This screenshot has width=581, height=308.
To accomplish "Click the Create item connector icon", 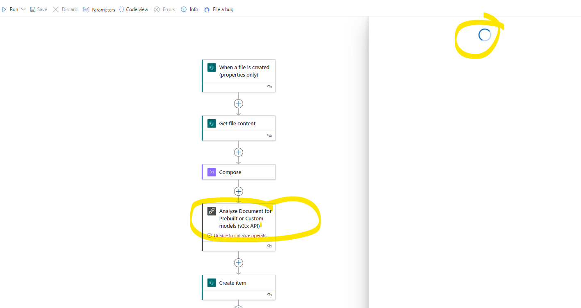I will 211,283.
